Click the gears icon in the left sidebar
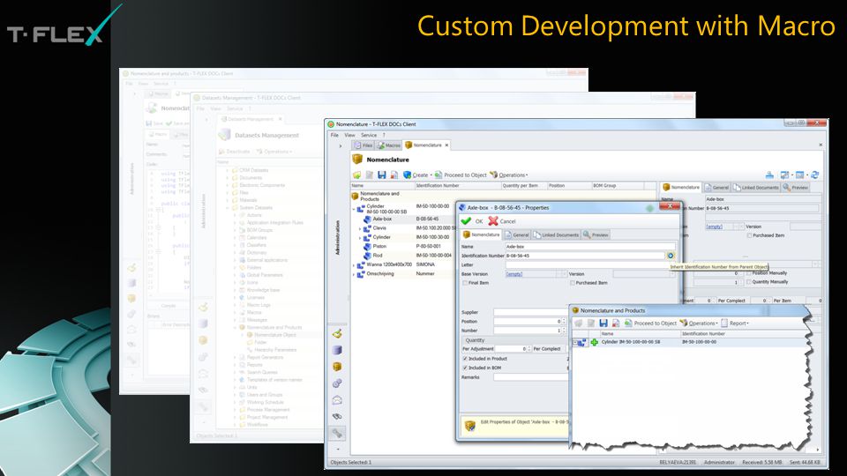The image size is (847, 476). (337, 383)
